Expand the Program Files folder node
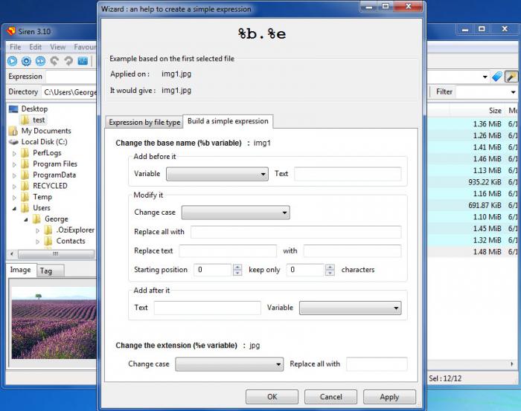Image resolution: width=521 pixels, height=411 pixels. pos(14,164)
